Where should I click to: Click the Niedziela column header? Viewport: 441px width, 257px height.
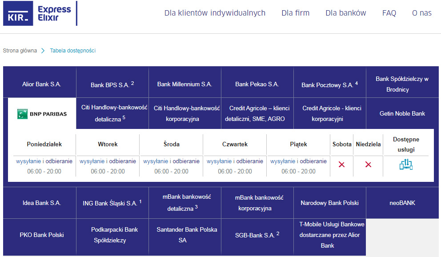[368, 144]
